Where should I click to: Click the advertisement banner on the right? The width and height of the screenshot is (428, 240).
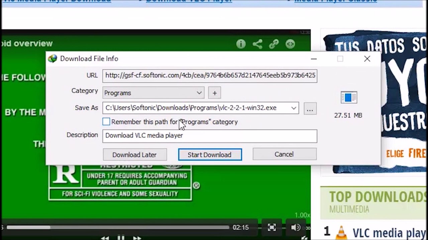click(374, 102)
